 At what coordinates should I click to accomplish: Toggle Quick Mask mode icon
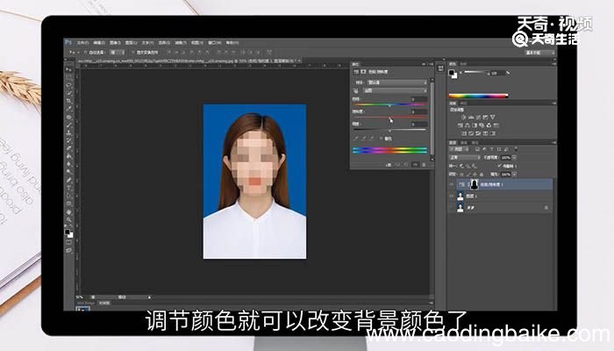point(69,242)
